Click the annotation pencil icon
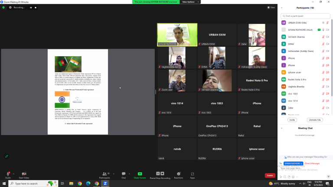333x187 pixels. pyautogui.click(x=7, y=156)
